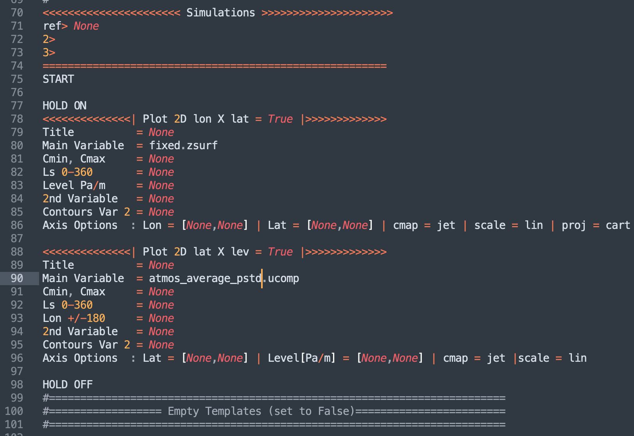Click 'True' in 'Plot 2D lon X lat' header

280,119
